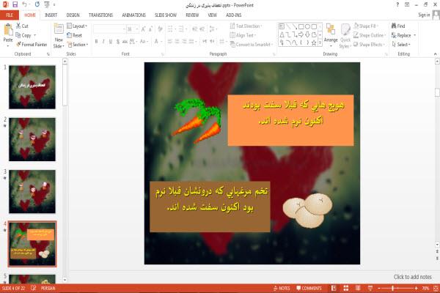This screenshot has width=440, height=293.
Task: Toggle bullet list button
Action: (171, 29)
